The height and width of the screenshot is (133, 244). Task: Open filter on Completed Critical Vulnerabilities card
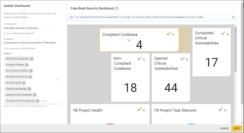223,34
